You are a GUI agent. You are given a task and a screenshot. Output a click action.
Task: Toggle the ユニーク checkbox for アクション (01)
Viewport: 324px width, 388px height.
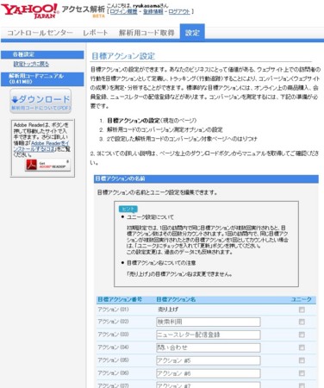[x=302, y=310]
